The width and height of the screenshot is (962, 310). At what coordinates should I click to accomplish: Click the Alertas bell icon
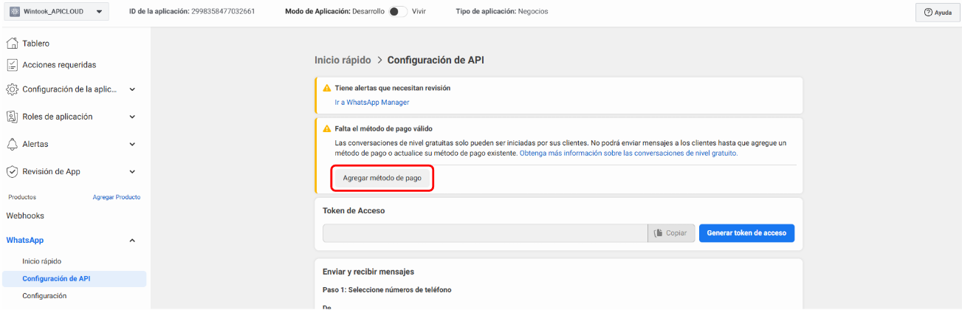tap(12, 144)
